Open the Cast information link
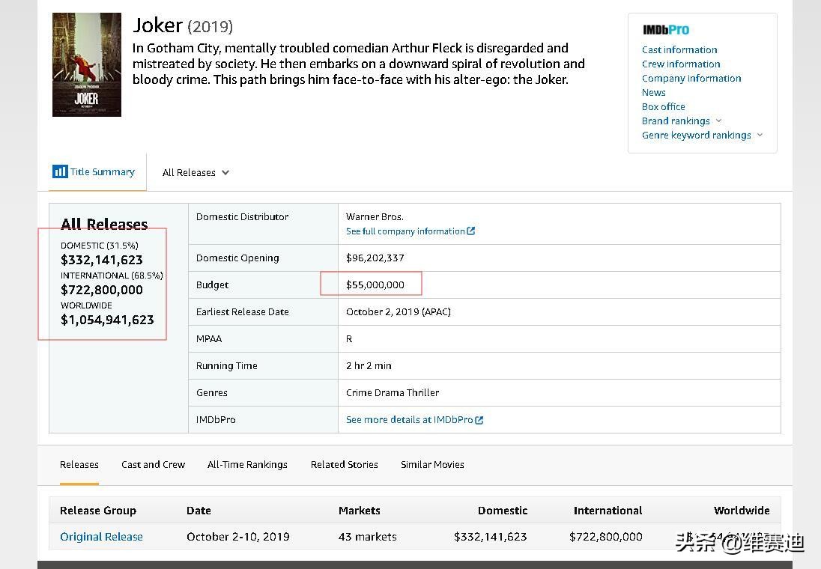This screenshot has width=821, height=569. click(x=679, y=49)
